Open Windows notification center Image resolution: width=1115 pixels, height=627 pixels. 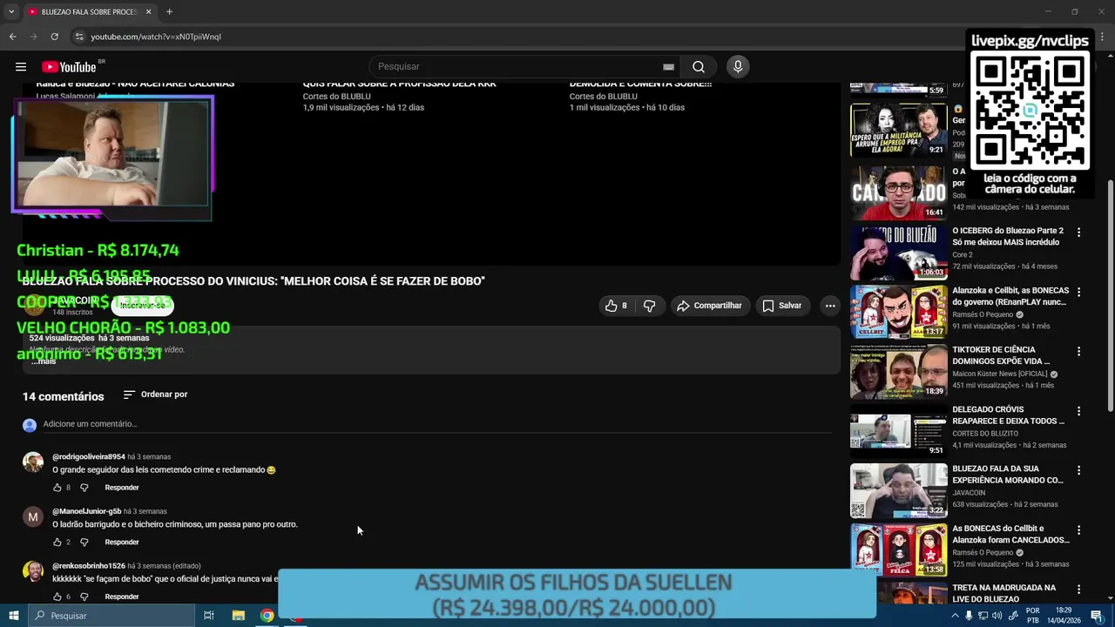tap(1097, 616)
